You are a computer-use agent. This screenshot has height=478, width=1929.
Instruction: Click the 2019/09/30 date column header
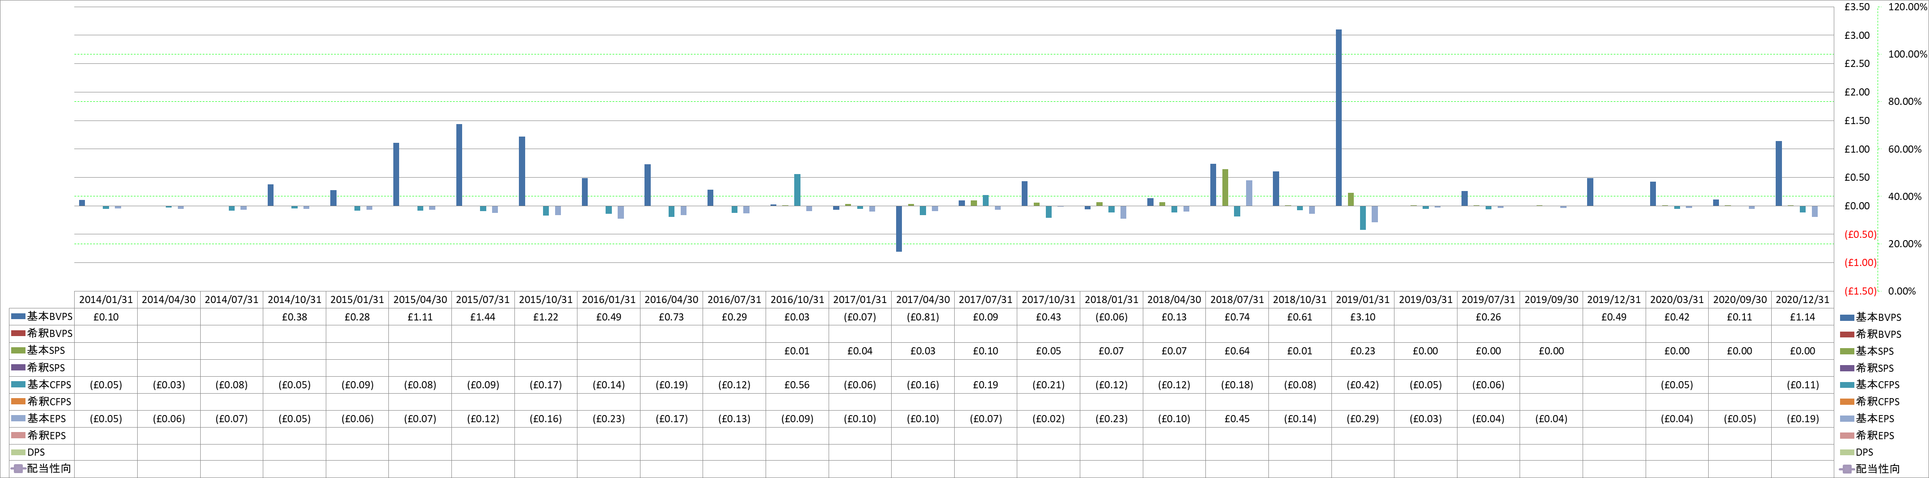[1551, 299]
